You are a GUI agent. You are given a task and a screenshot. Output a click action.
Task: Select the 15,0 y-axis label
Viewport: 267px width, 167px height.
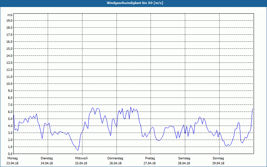point(9,48)
